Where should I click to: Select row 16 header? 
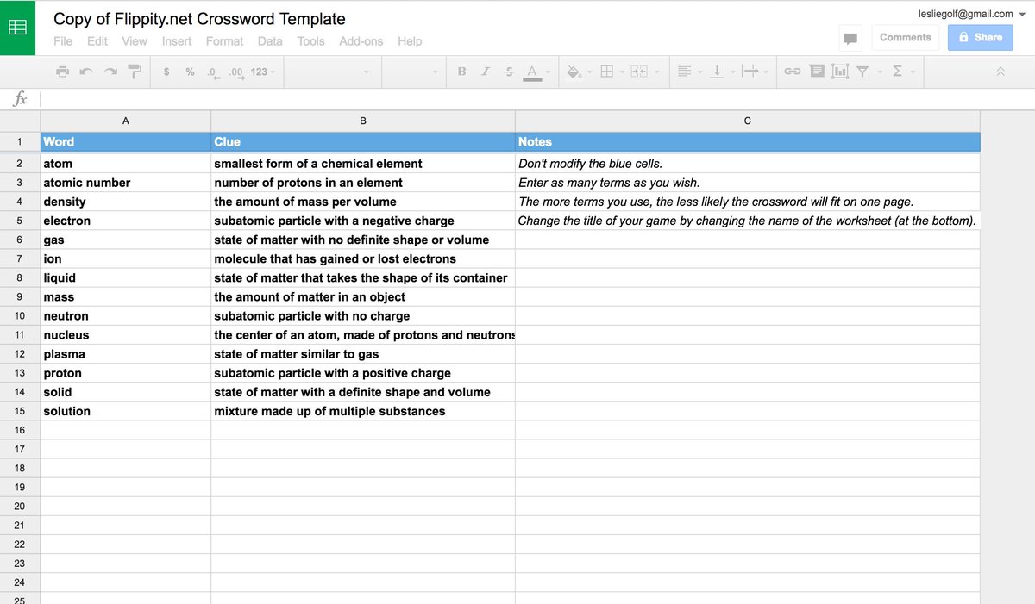20,430
